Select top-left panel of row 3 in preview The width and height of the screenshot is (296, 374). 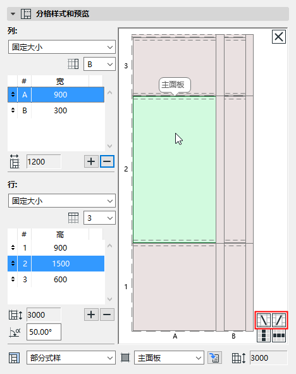point(174,66)
